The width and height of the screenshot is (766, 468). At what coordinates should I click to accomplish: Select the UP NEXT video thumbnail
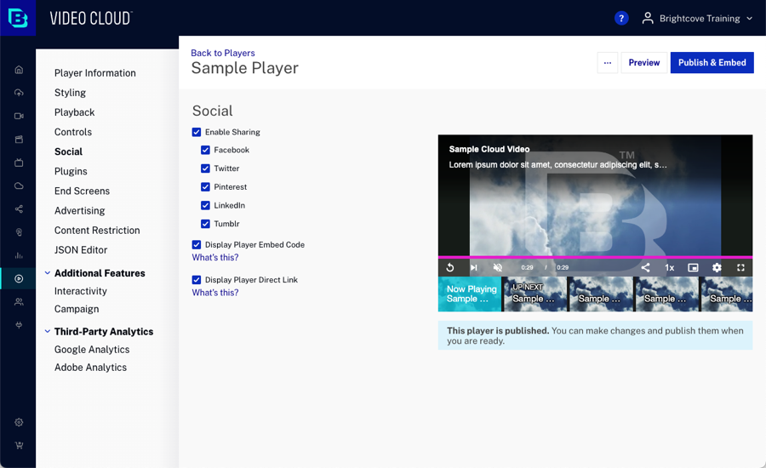(x=534, y=294)
